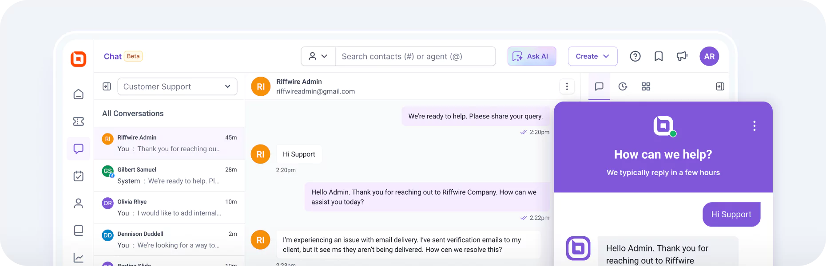Viewport: 826px width, 266px height.
Task: Switch to the apps grid tab
Action: [646, 86]
